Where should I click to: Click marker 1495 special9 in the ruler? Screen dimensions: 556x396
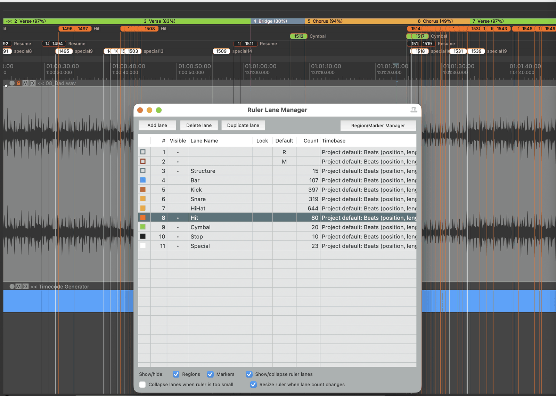tap(64, 51)
